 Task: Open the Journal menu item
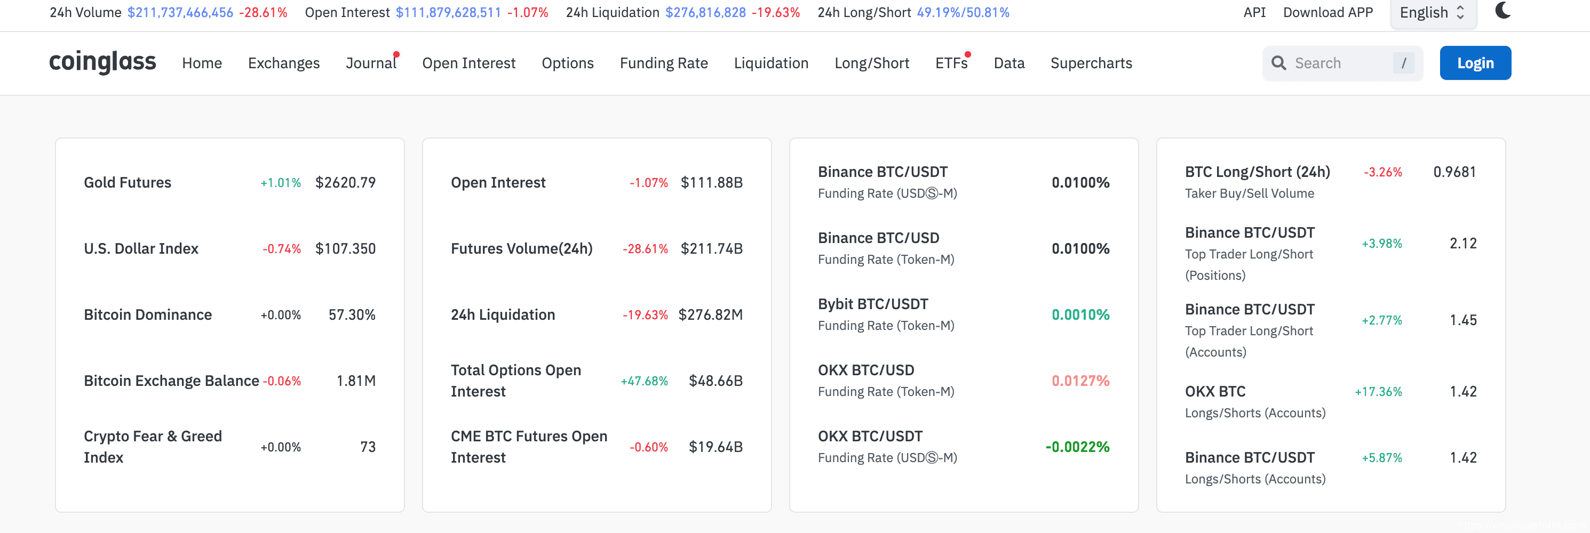370,63
